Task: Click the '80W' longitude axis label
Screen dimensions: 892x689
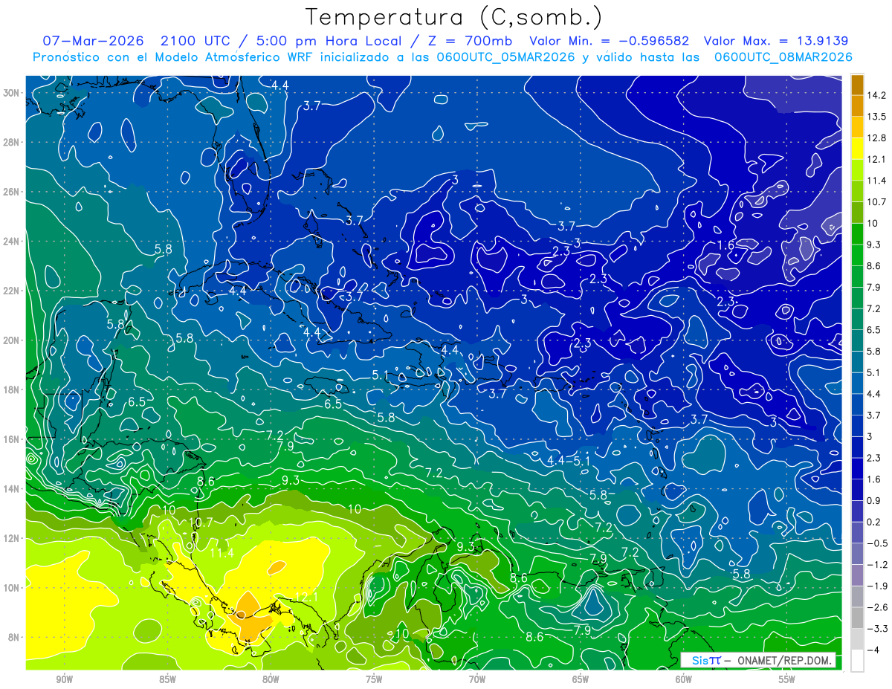Action: click(x=271, y=679)
